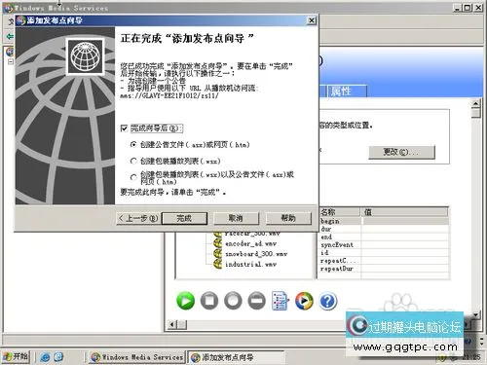The width and height of the screenshot is (487, 365).
Task: Open the playlist checklist icon
Action: pyautogui.click(x=280, y=301)
